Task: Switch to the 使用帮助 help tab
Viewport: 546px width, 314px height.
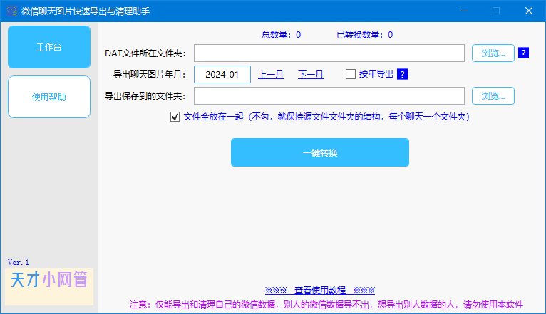Action: tap(49, 97)
